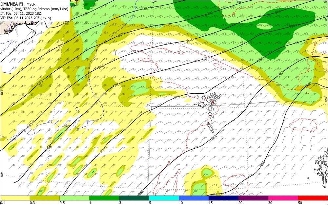328x205 pixels.
Task: Pick the cyan 5–10 legend swatch
Action: click(164, 198)
